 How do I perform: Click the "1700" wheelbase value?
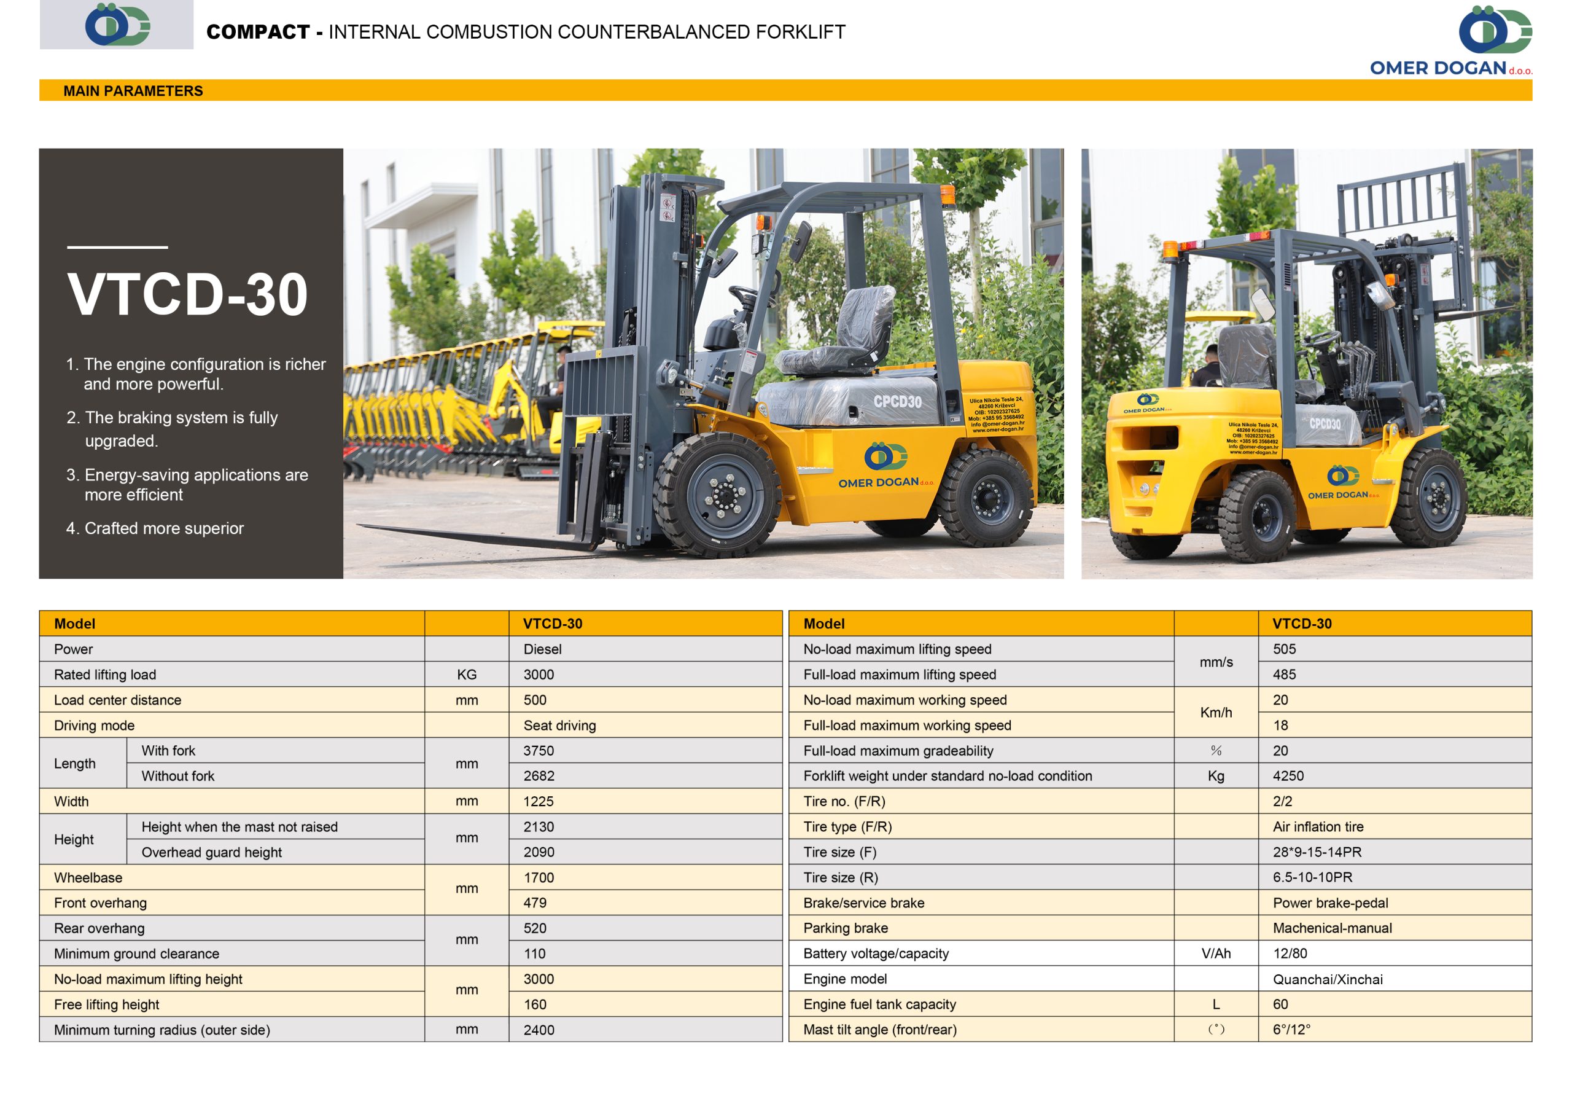click(x=539, y=877)
